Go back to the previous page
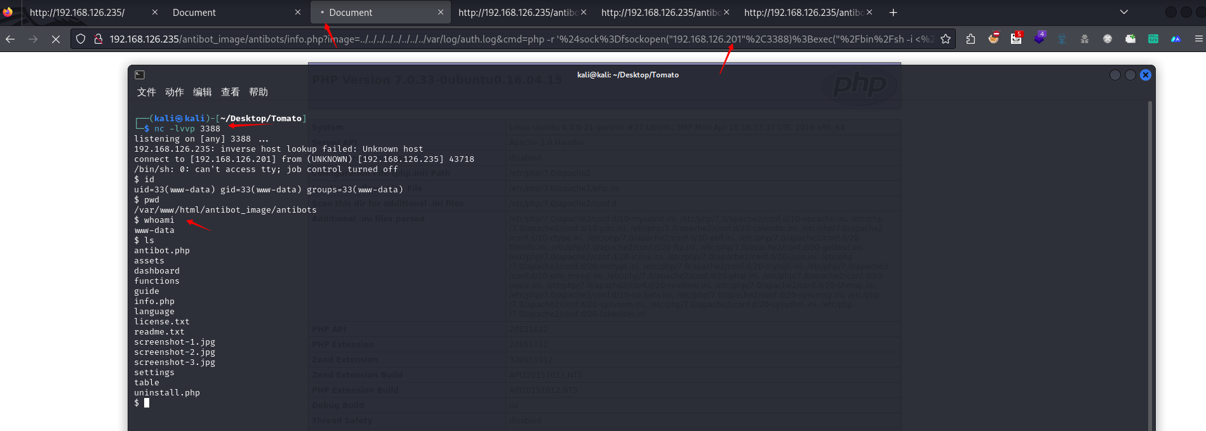Image resolution: width=1206 pixels, height=431 pixels. click(x=10, y=39)
